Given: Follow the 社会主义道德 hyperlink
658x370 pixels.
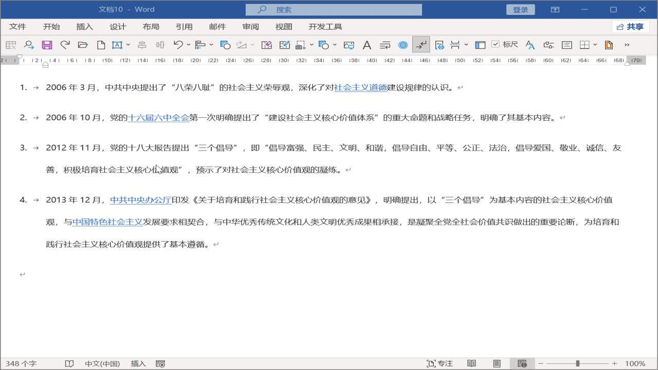Looking at the screenshot, I should (360, 87).
